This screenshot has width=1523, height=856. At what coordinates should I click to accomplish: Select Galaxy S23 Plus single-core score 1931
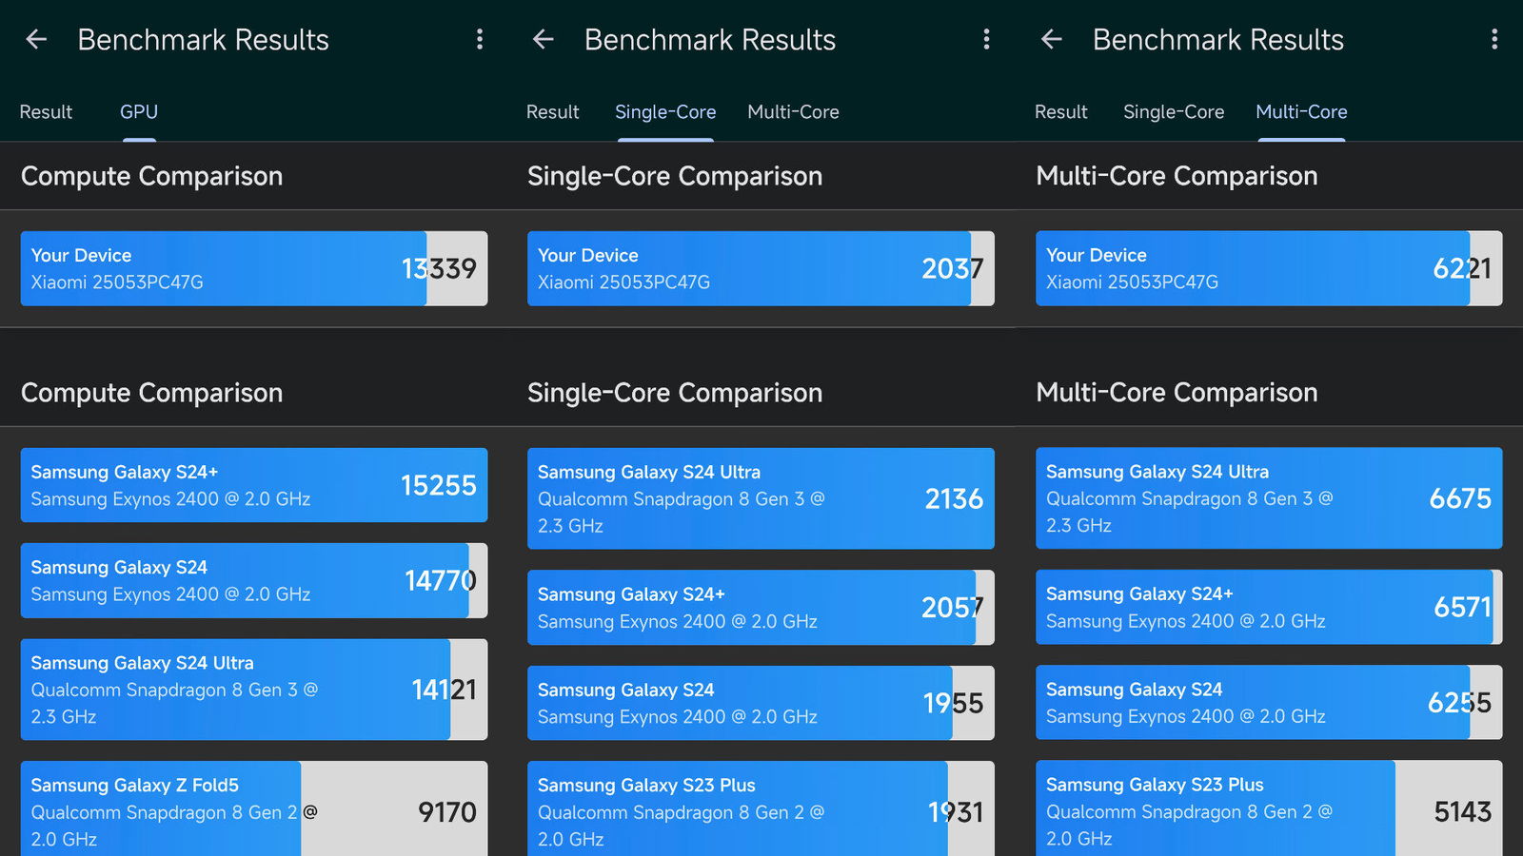(761, 808)
